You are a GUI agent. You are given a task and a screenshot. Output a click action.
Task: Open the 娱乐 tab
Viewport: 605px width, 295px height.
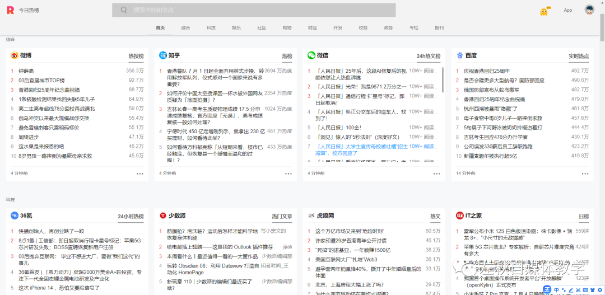236,28
